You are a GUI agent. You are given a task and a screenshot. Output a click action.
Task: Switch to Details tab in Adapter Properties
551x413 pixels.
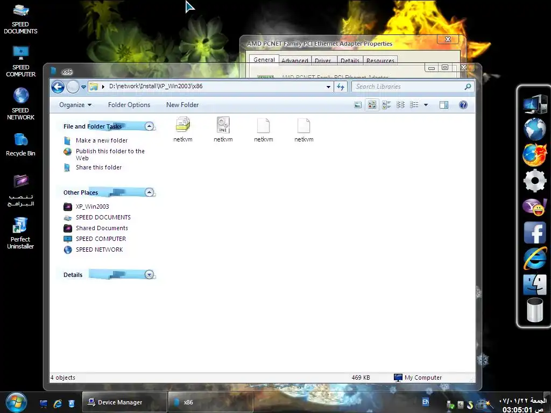pos(350,60)
